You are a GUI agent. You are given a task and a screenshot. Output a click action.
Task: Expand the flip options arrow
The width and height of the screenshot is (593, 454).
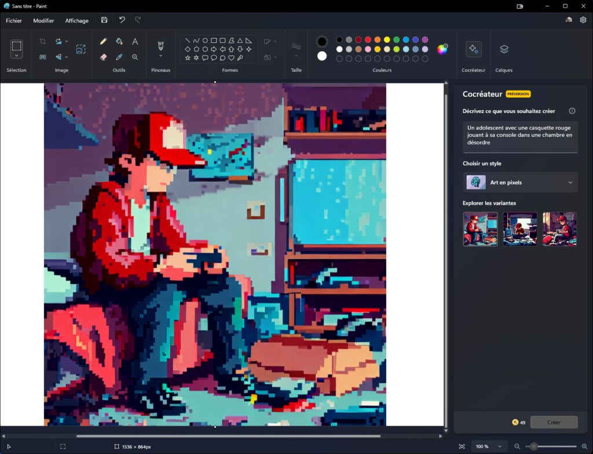pyautogui.click(x=67, y=57)
